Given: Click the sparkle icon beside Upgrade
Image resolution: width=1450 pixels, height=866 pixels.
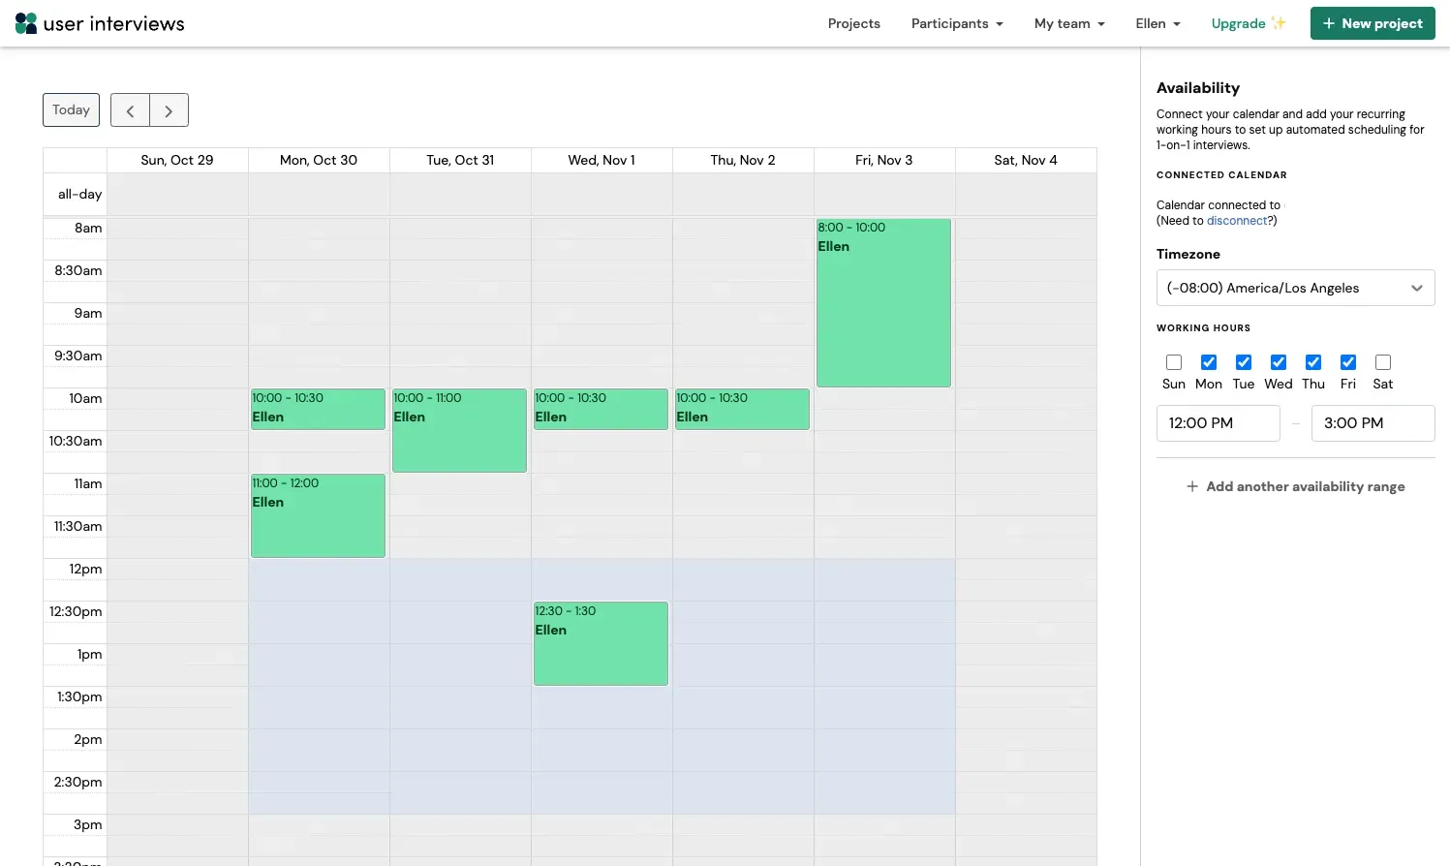Looking at the screenshot, I should point(1278,22).
